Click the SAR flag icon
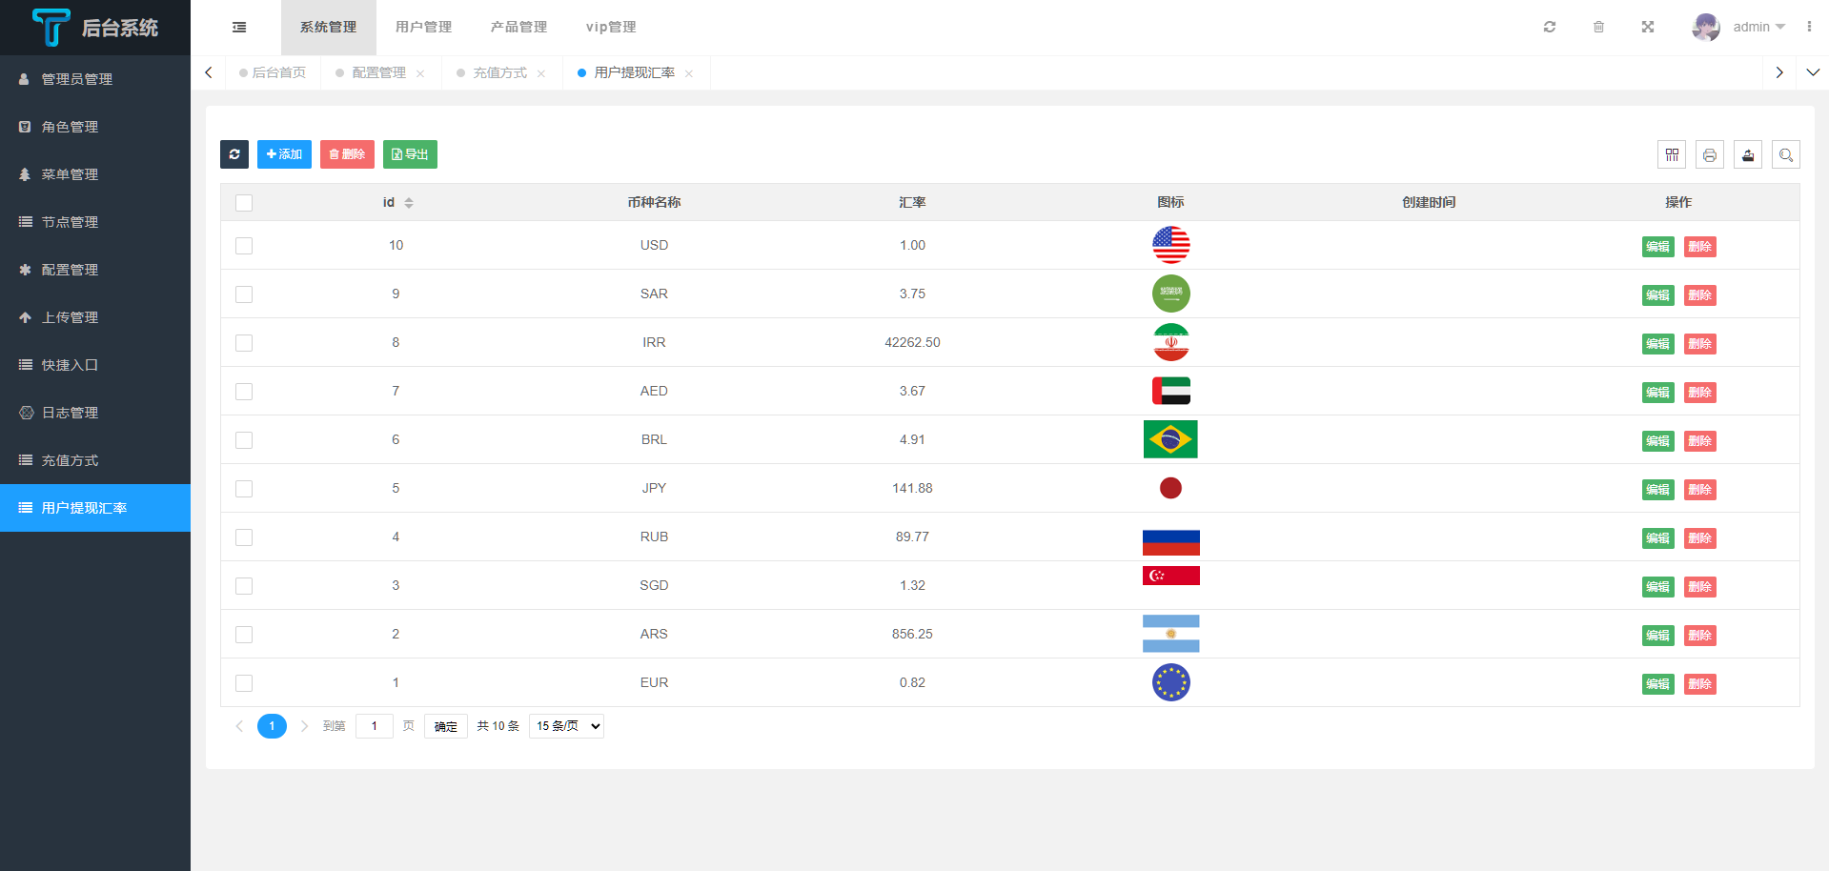 click(x=1171, y=294)
